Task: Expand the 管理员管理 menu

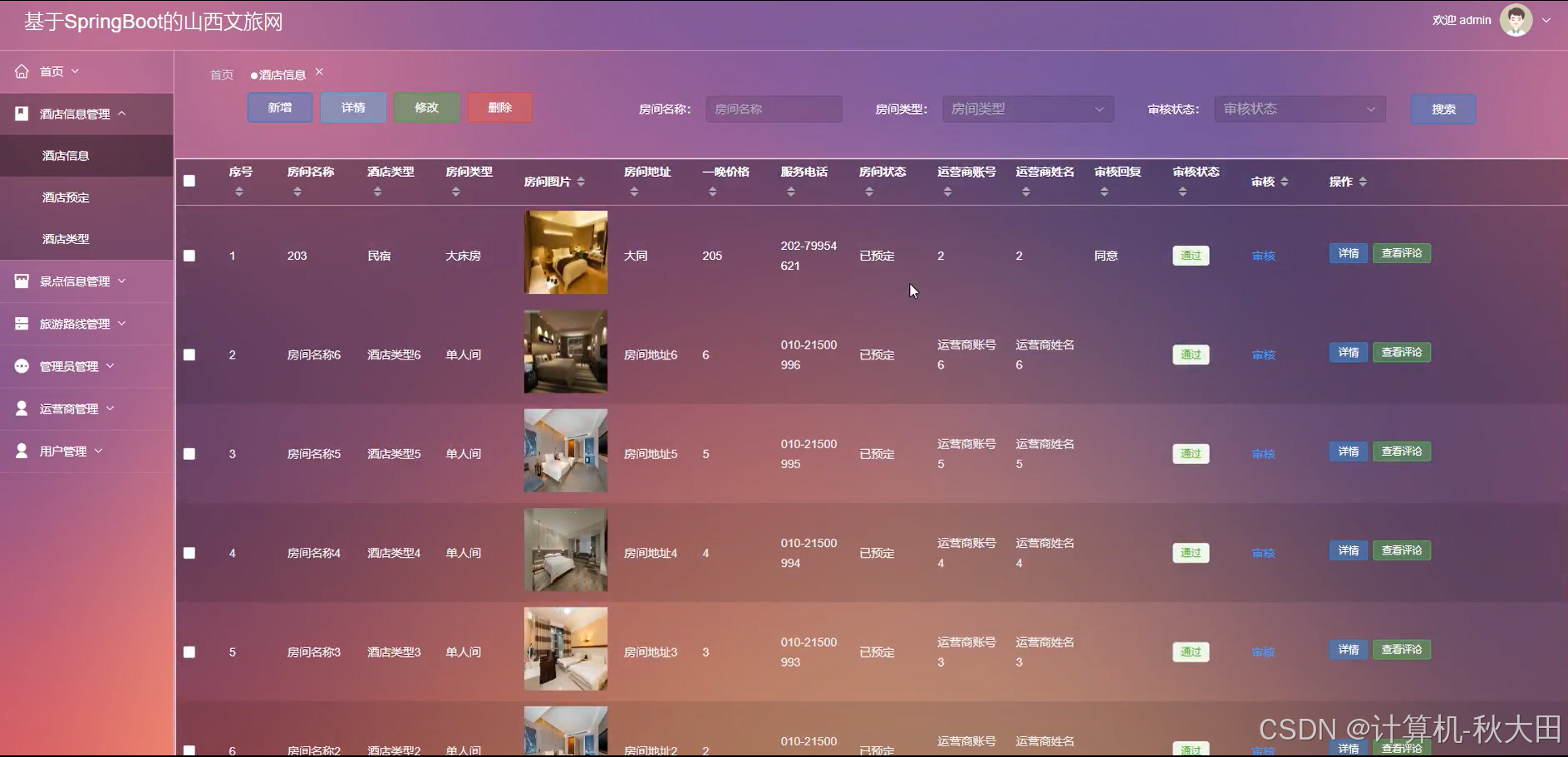Action: [111, 366]
